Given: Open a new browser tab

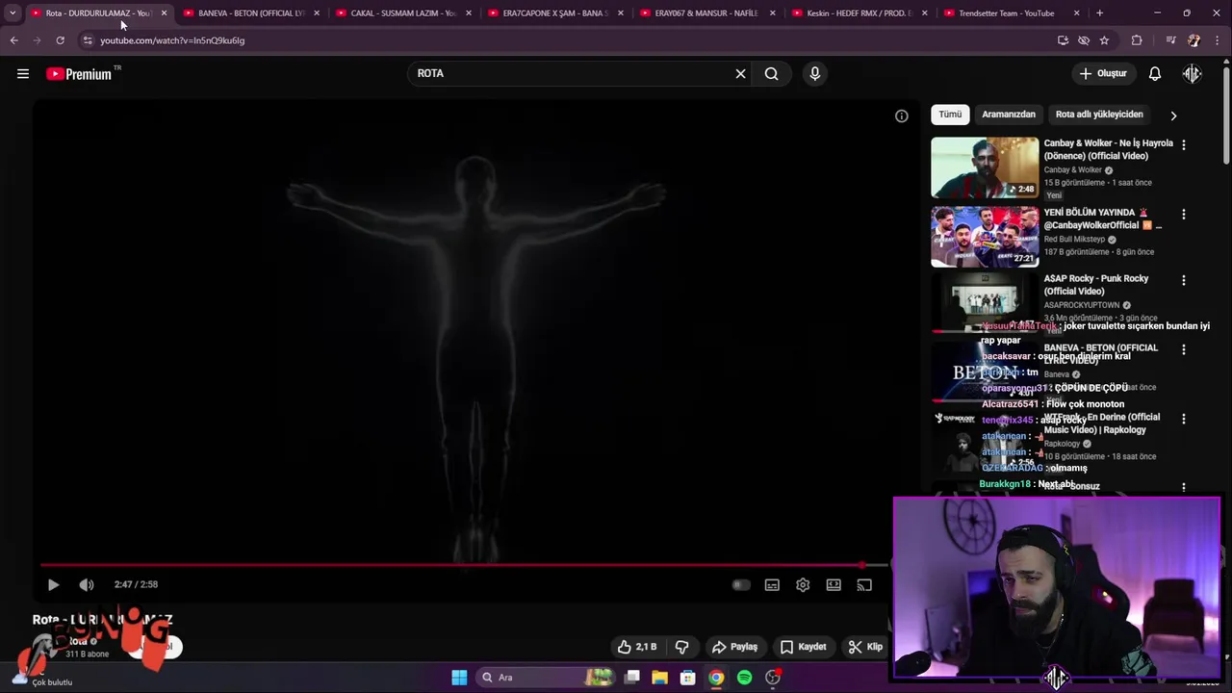Looking at the screenshot, I should click(1099, 13).
